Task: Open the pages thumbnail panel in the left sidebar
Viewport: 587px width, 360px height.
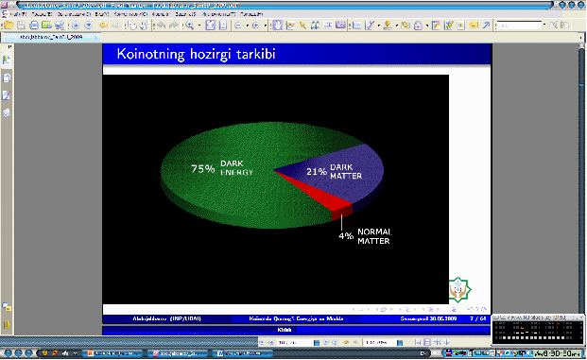Action: coord(7,77)
